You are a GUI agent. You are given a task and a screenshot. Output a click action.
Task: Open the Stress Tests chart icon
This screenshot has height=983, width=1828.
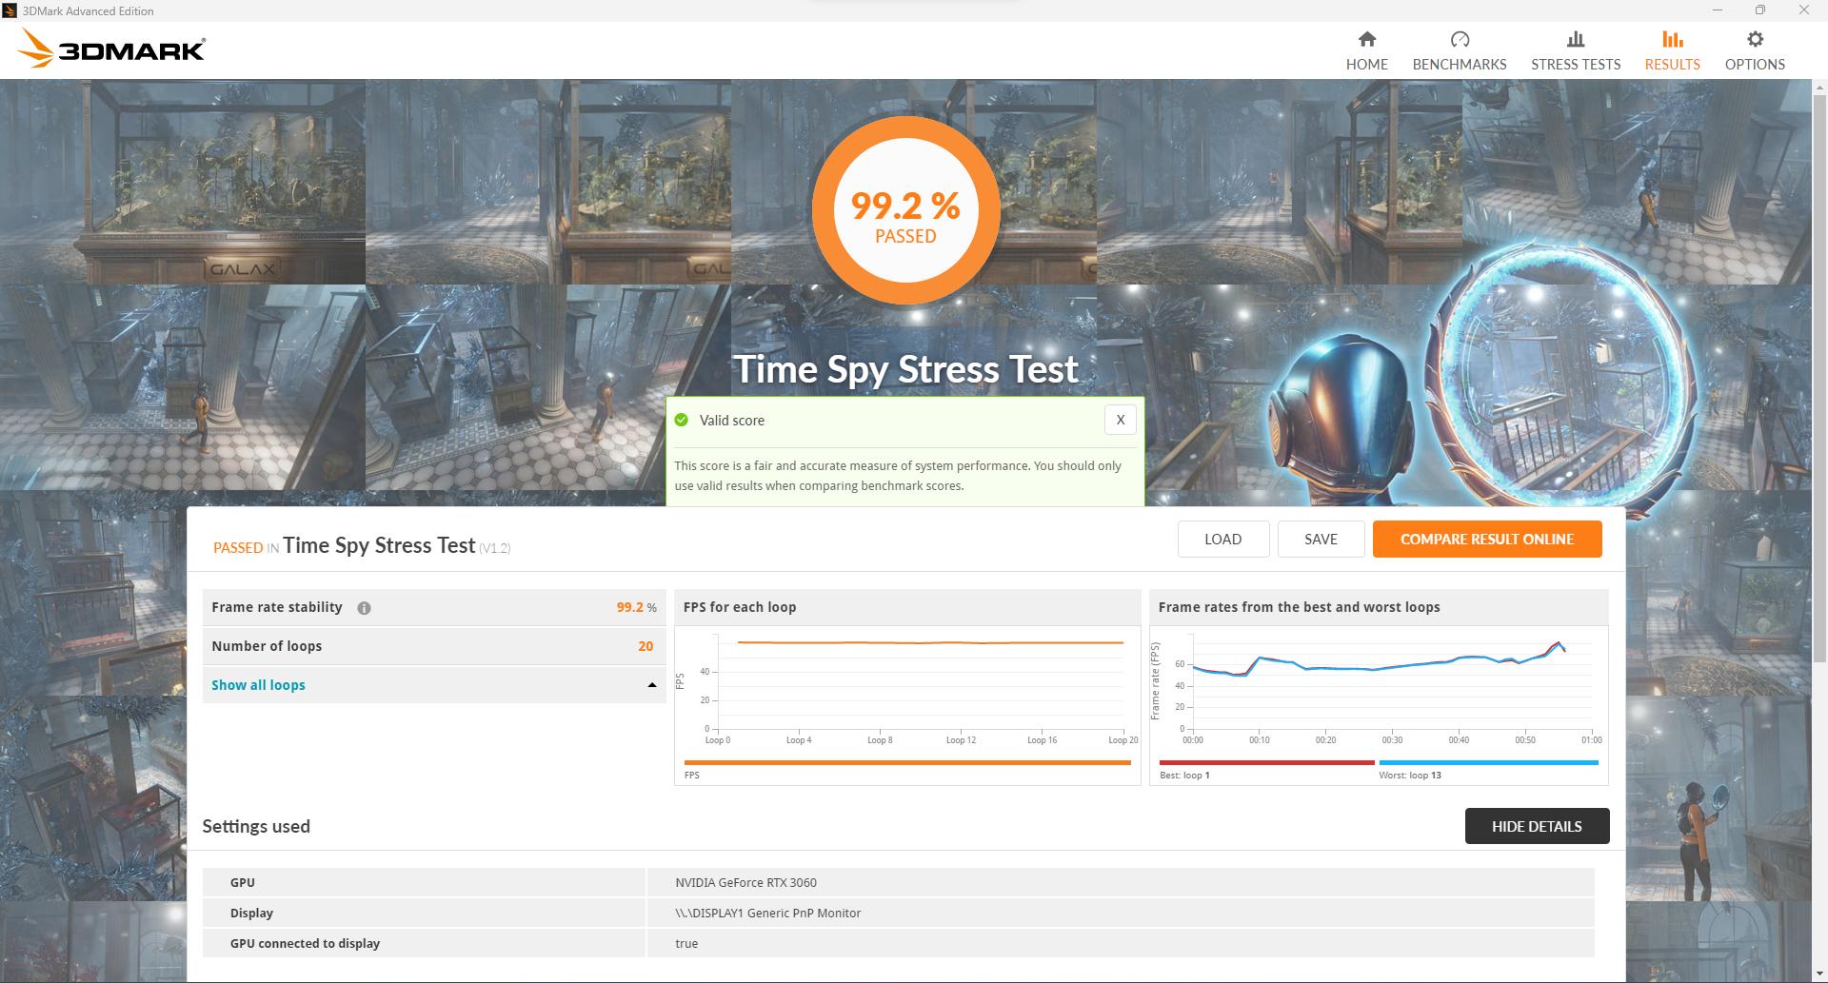pyautogui.click(x=1576, y=39)
